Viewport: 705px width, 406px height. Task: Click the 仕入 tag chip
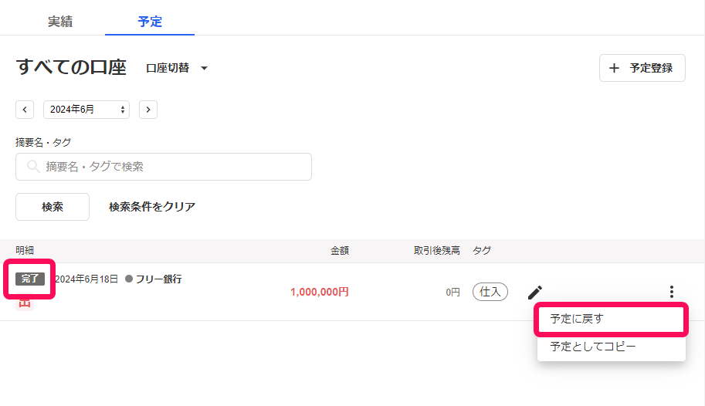(490, 292)
